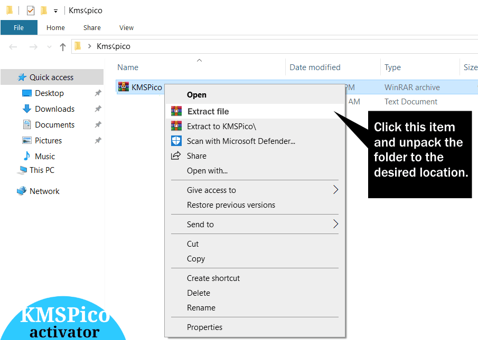Open Documents in the navigation pane
Screen dimensions: 478x340
tap(55, 125)
